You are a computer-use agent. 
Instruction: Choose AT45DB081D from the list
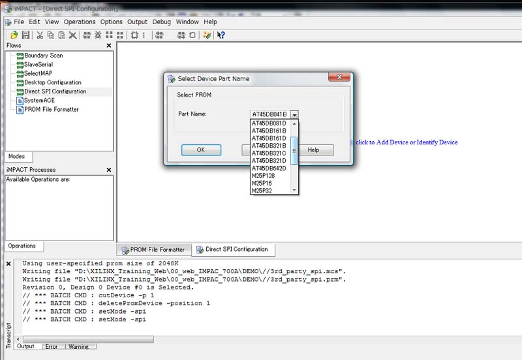click(x=269, y=123)
